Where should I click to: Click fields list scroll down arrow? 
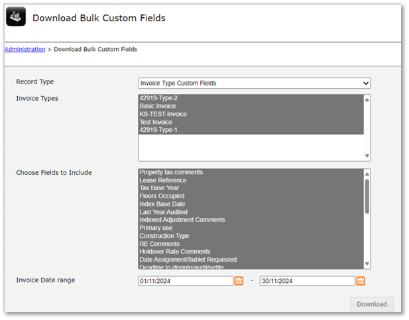[x=367, y=264]
